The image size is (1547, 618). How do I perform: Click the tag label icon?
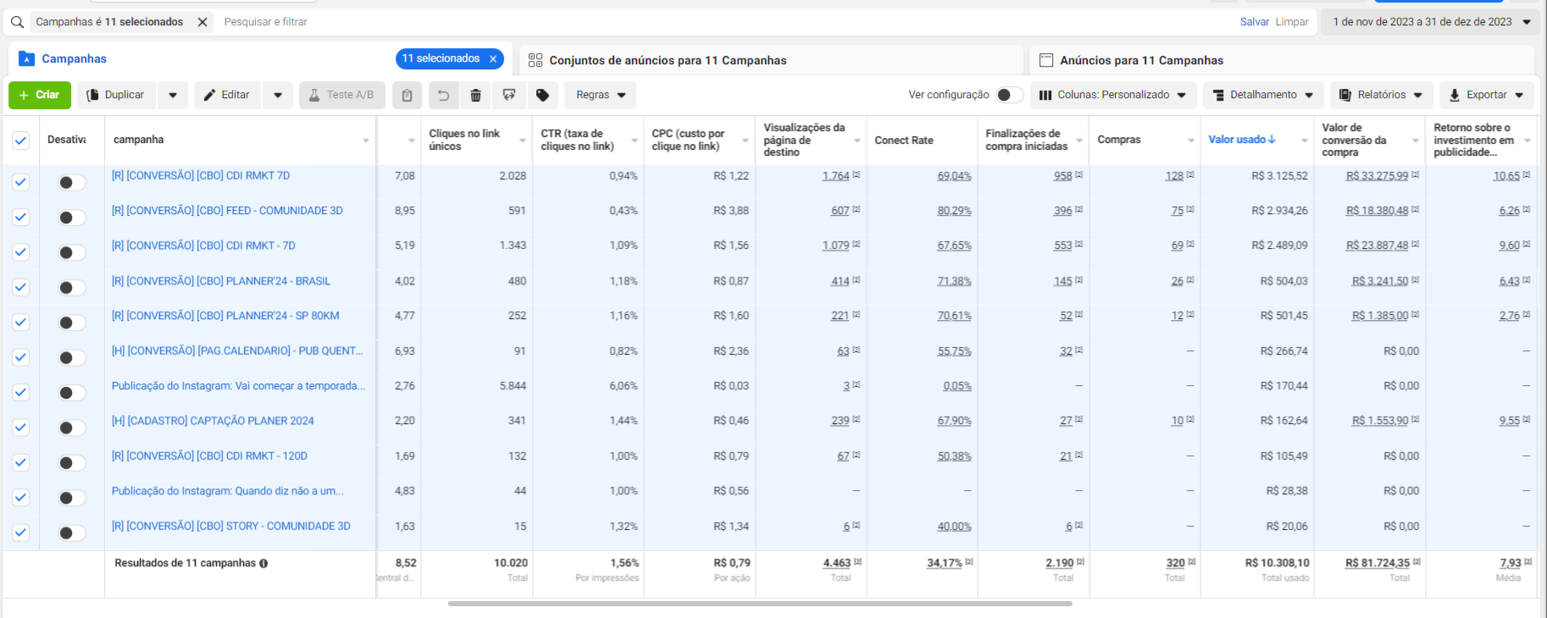click(x=543, y=95)
